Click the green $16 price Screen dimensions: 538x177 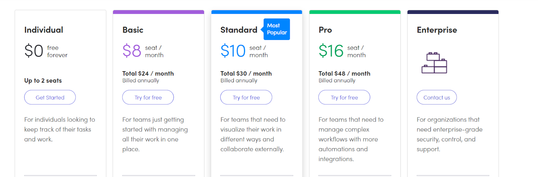coord(331,51)
